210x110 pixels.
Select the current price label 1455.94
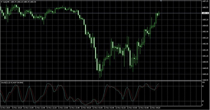tap(205, 13)
